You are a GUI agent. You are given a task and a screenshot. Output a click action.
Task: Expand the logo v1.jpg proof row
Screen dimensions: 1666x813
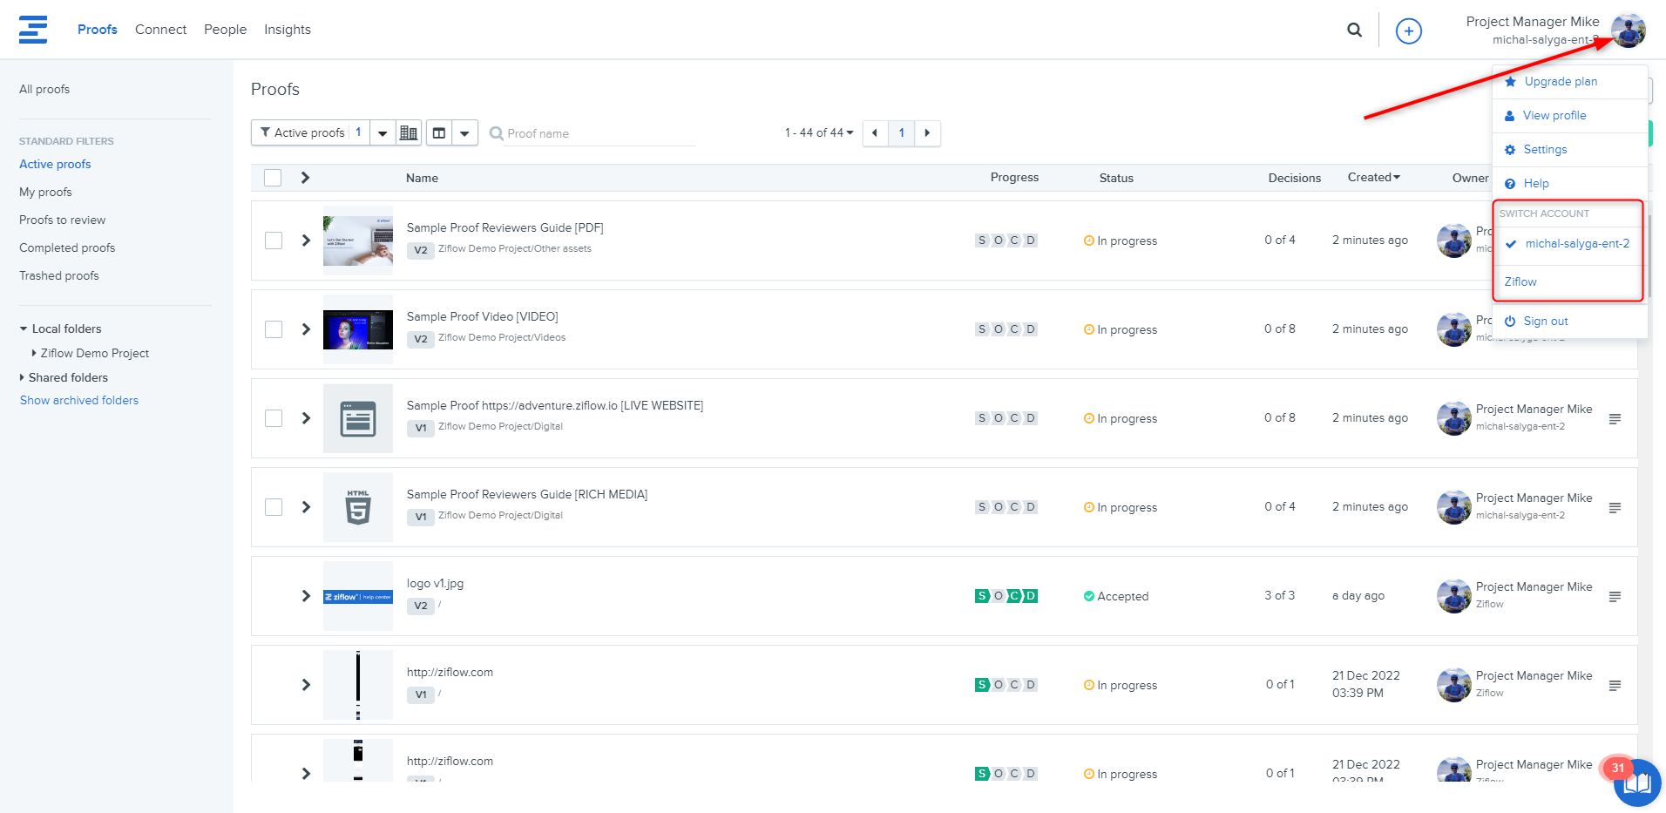point(306,596)
